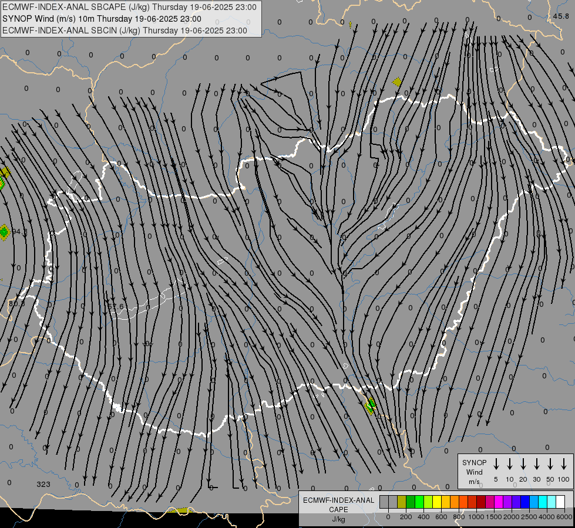The width and height of the screenshot is (575, 528).
Task: Click the 200 tick label in CAPE legend
Action: [406, 517]
